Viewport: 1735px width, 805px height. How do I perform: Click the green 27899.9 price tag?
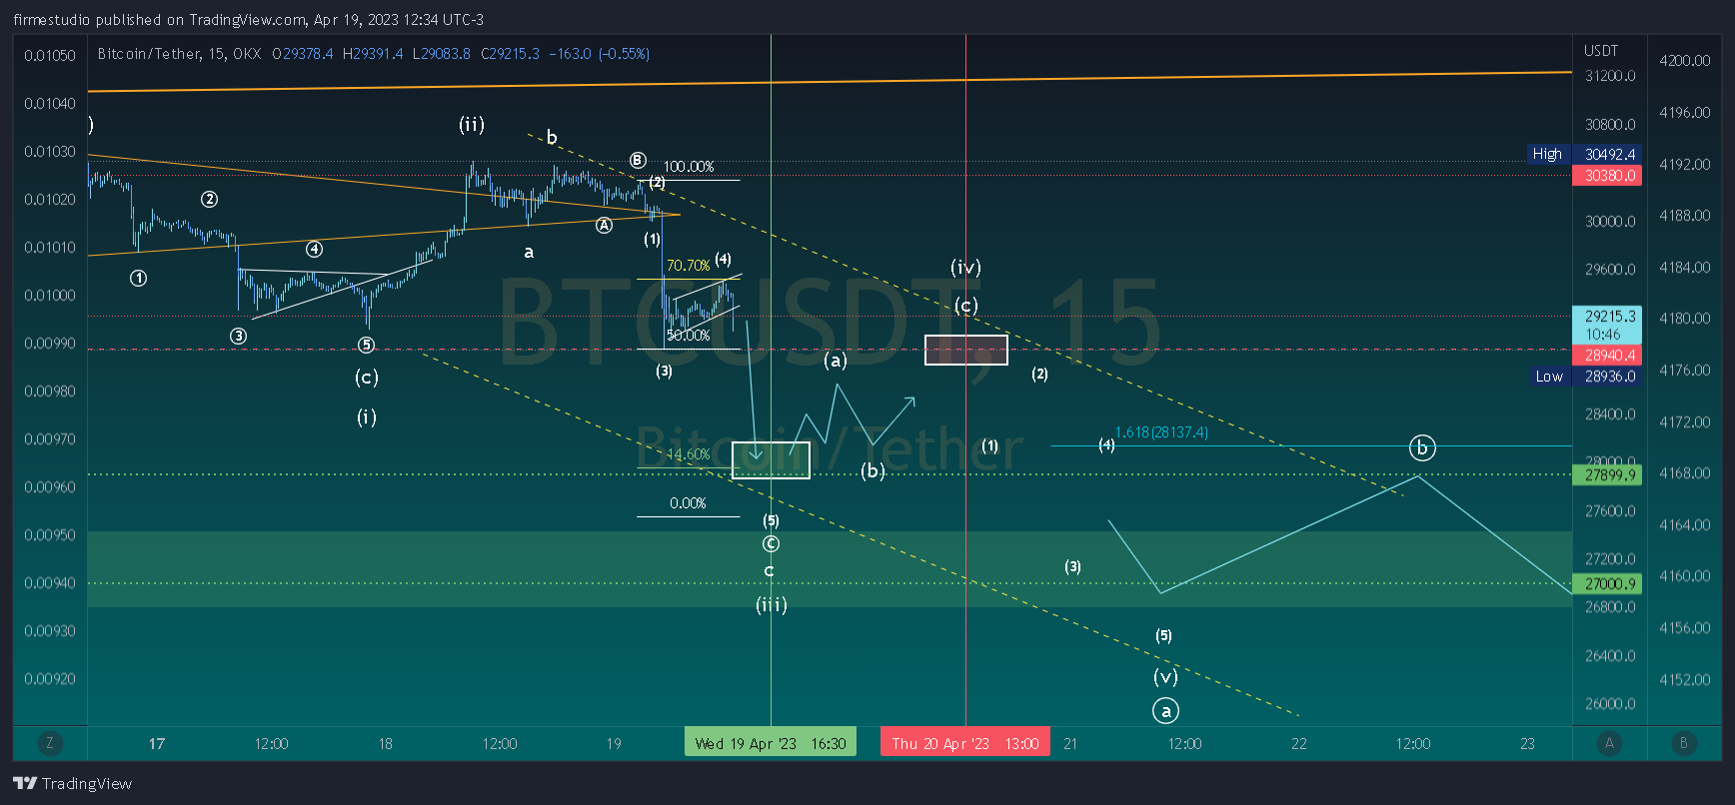point(1607,475)
